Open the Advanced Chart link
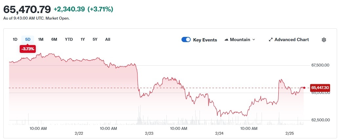 [291, 40]
